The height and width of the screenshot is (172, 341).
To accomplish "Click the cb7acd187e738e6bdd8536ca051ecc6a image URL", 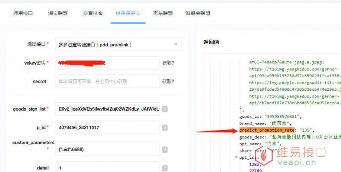I will [295, 100].
